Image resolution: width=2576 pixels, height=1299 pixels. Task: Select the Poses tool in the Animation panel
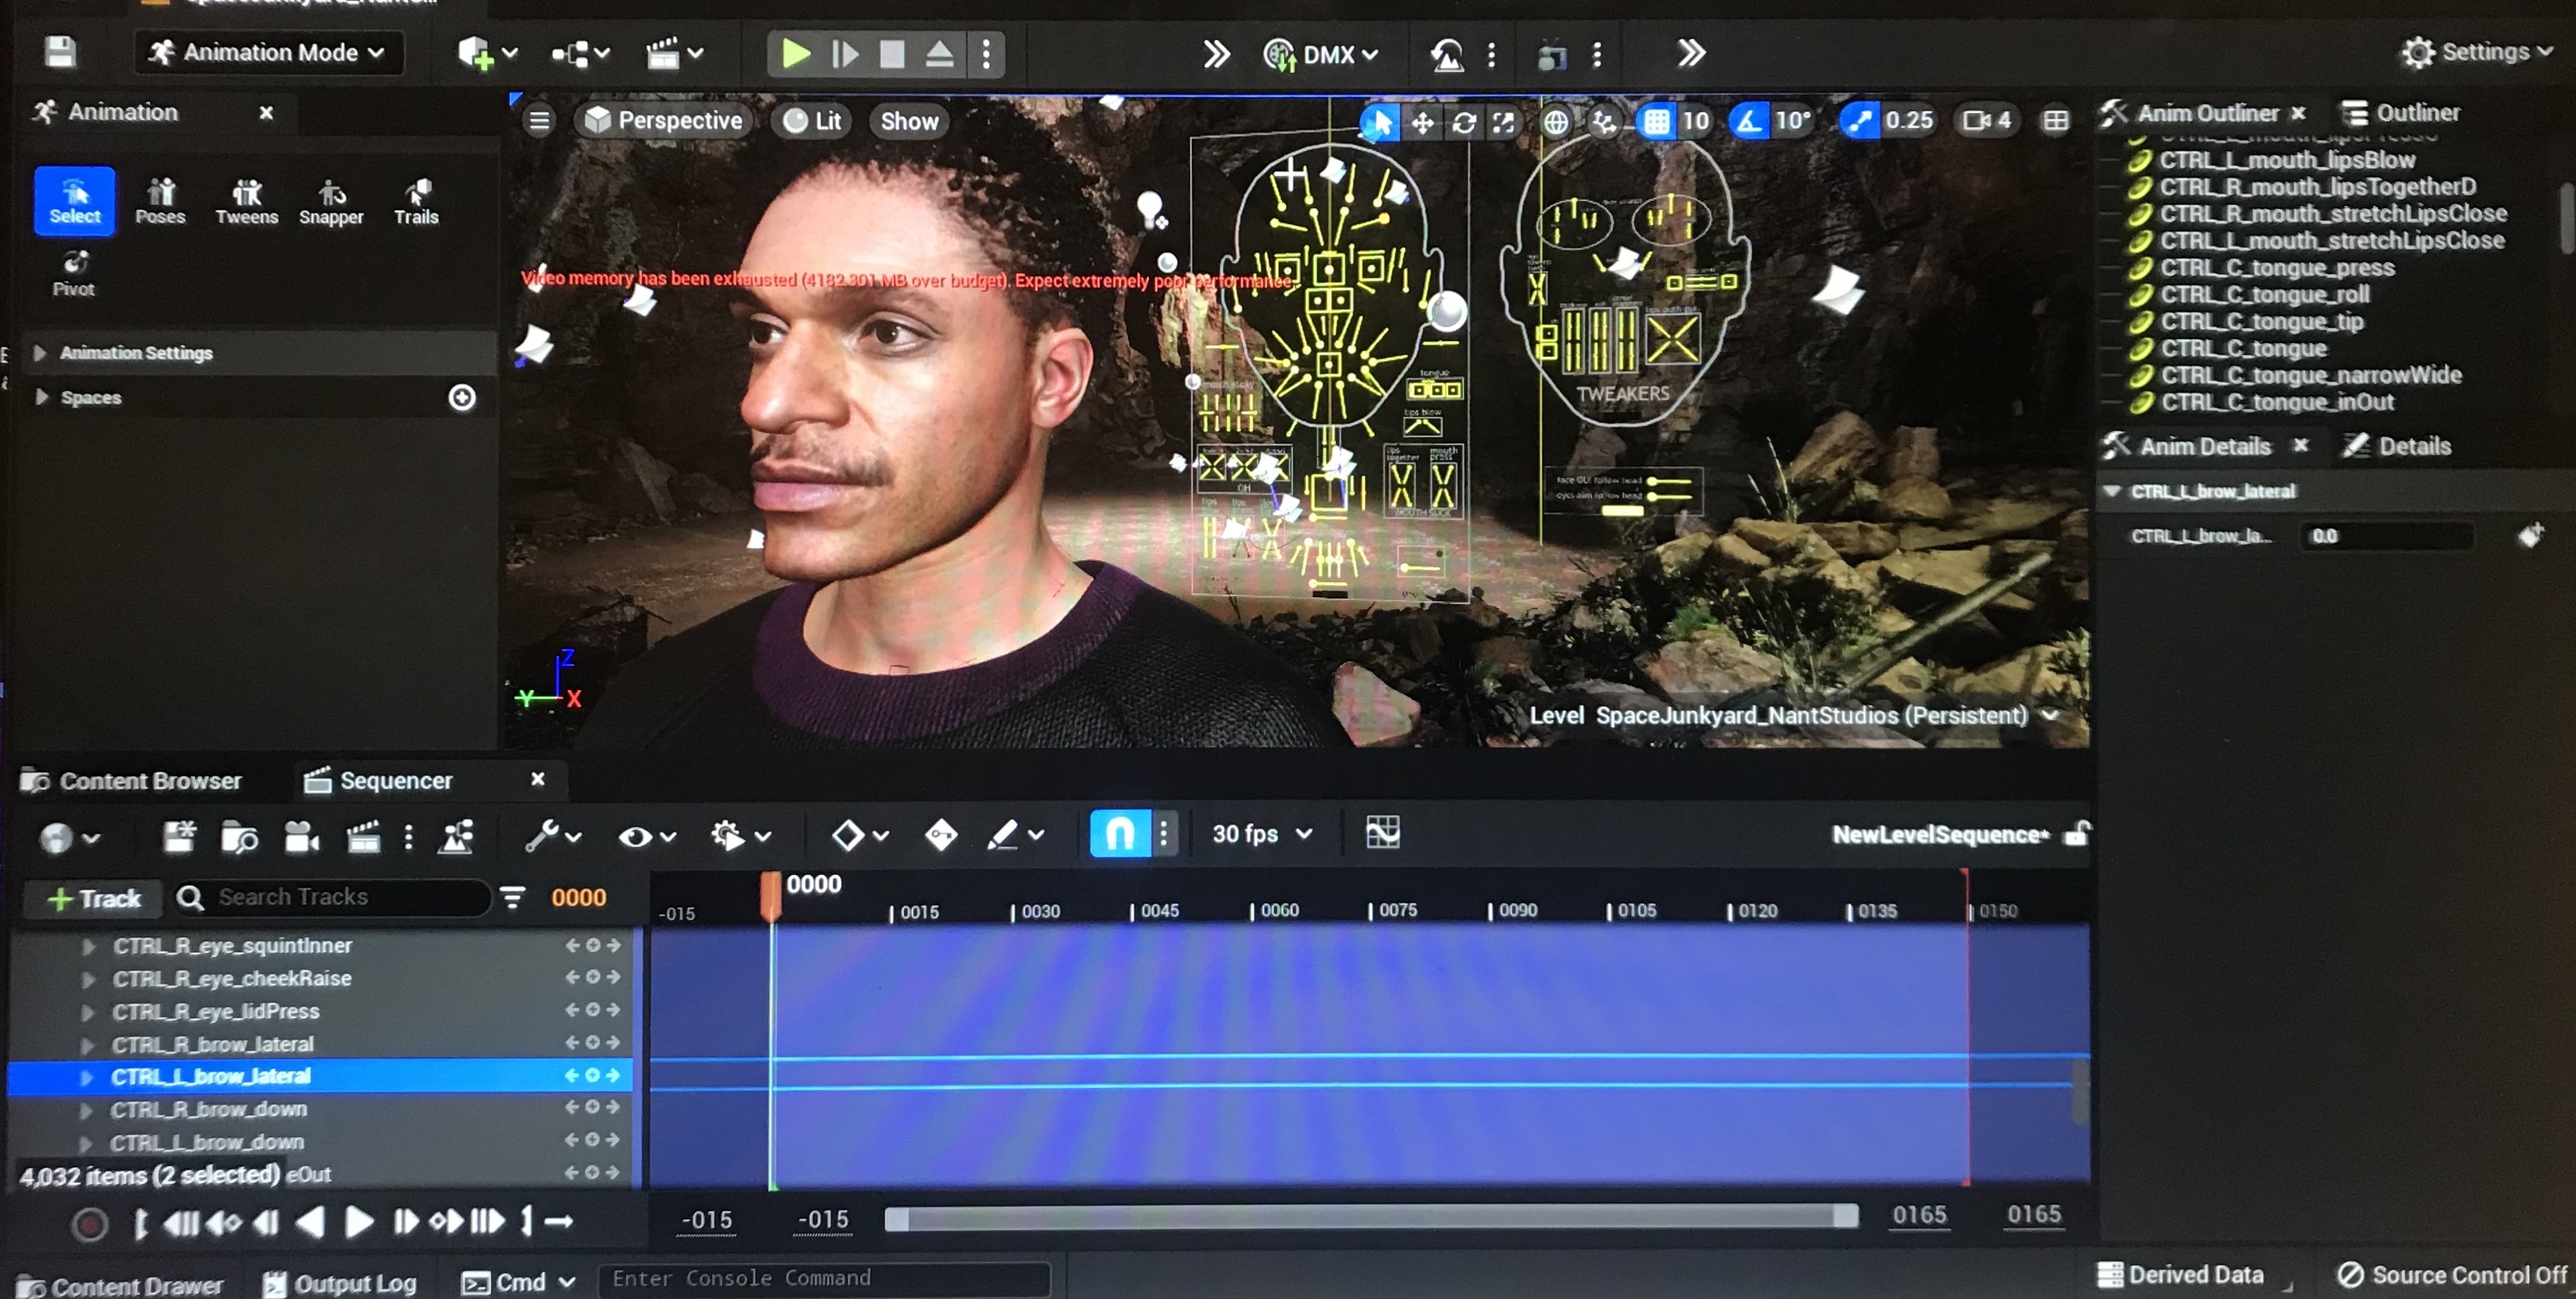tap(160, 200)
